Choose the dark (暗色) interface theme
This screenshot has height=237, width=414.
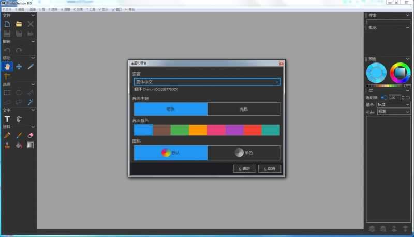pyautogui.click(x=170, y=109)
